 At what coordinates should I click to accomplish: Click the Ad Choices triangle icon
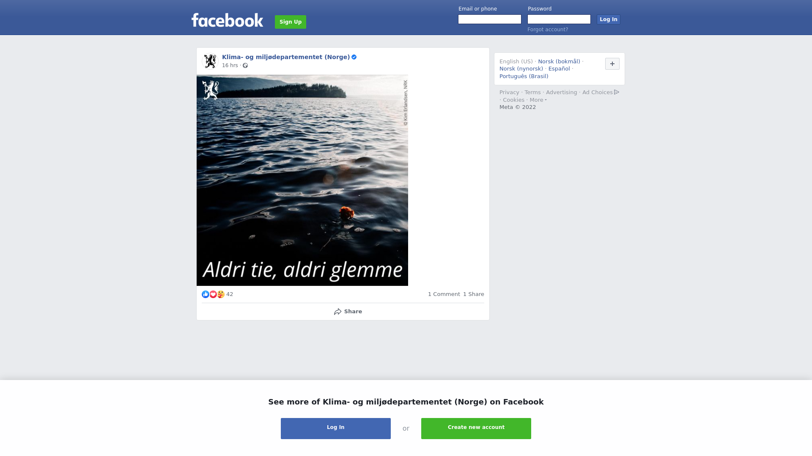point(617,92)
